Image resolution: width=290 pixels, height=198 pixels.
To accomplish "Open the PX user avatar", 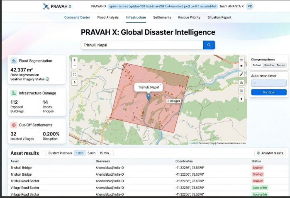I will pyautogui.click(x=250, y=6).
